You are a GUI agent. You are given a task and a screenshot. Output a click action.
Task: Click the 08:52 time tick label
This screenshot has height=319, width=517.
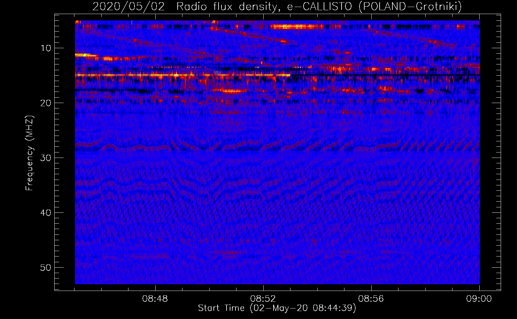coord(263,299)
